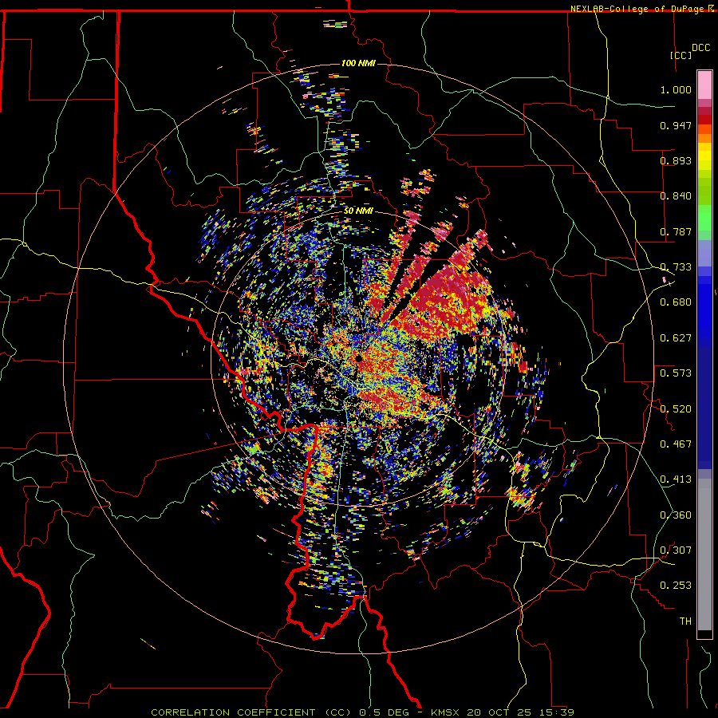
Task: Click the 0.467 scale value
Action: tap(676, 444)
